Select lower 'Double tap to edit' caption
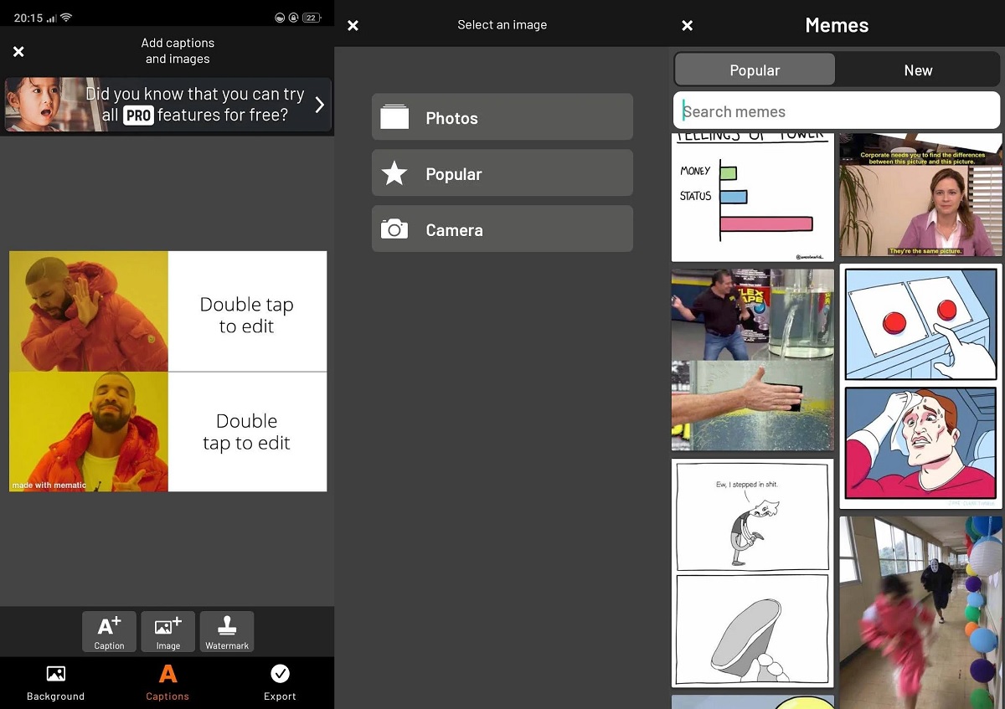 247,432
